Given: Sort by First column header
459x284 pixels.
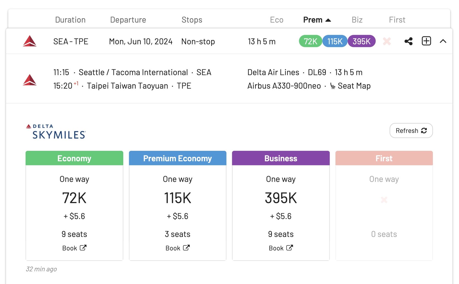Looking at the screenshot, I should coord(397,20).
